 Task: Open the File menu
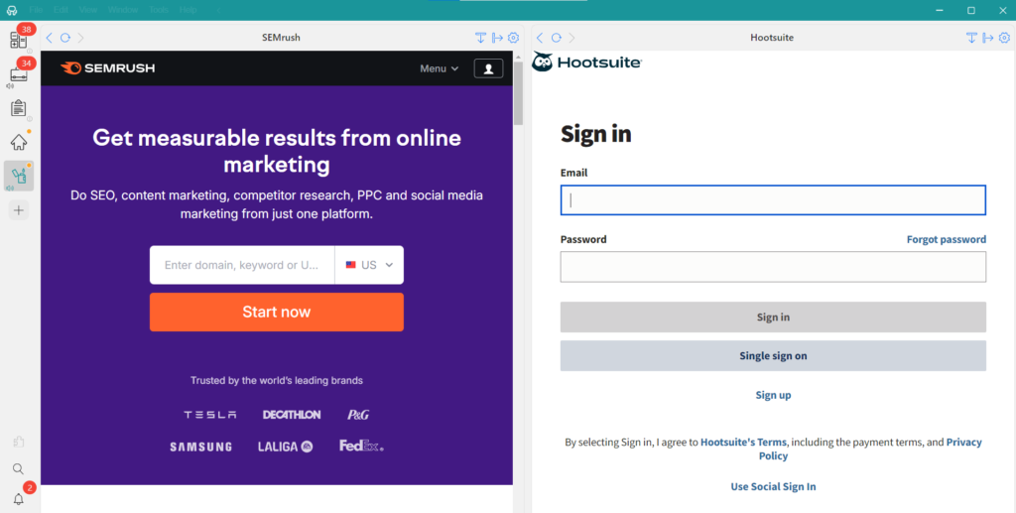tap(37, 9)
